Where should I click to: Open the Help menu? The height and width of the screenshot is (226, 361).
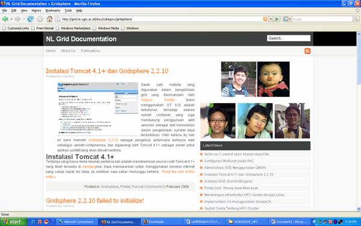[79, 11]
